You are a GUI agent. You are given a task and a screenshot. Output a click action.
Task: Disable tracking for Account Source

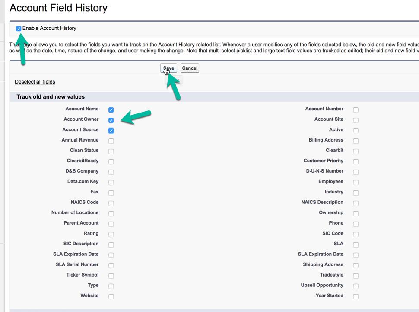tap(111, 131)
